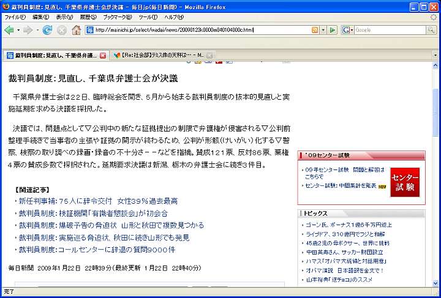
Task: Click the red センター試験 banner image
Action: click(405, 182)
